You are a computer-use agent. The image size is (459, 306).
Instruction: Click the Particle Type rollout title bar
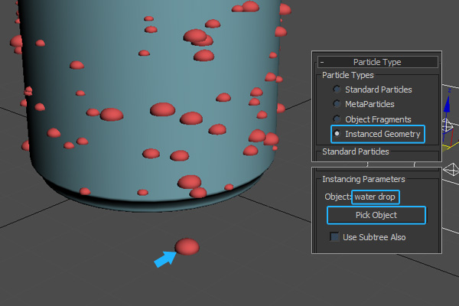coord(378,62)
